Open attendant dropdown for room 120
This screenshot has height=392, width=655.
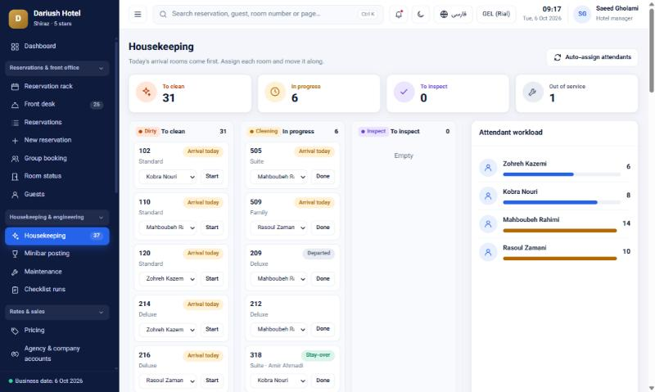pos(168,278)
